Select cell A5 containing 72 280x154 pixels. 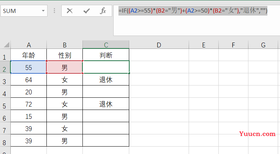(x=29, y=104)
